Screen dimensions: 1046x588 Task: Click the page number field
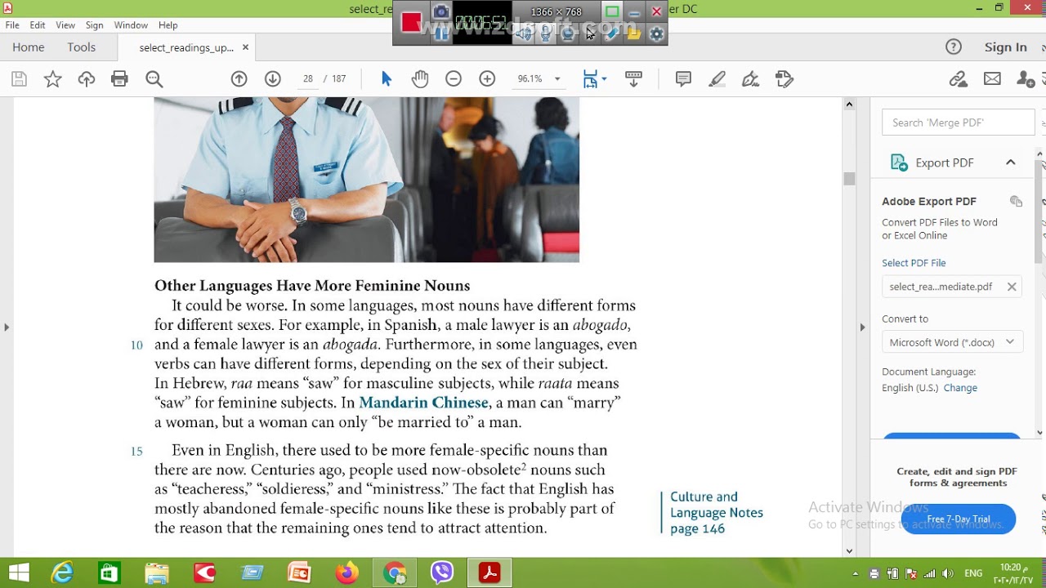click(x=308, y=79)
